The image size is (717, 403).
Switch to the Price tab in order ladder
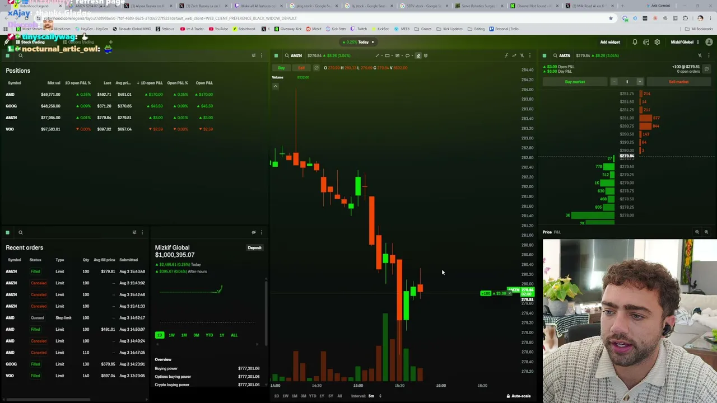click(547, 232)
